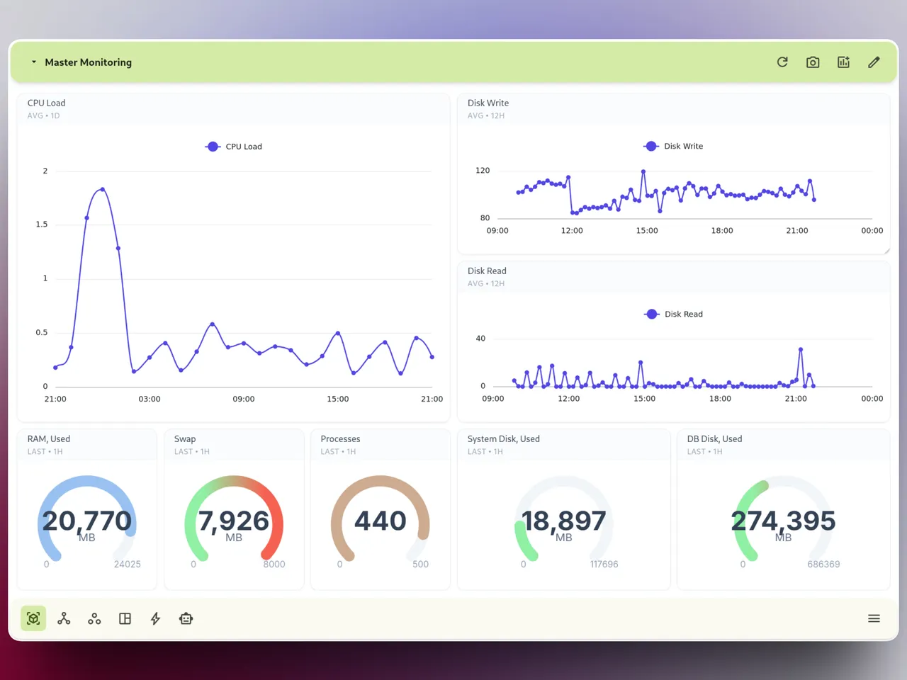
Task: Toggle the Disk Read legend entry
Action: click(672, 314)
